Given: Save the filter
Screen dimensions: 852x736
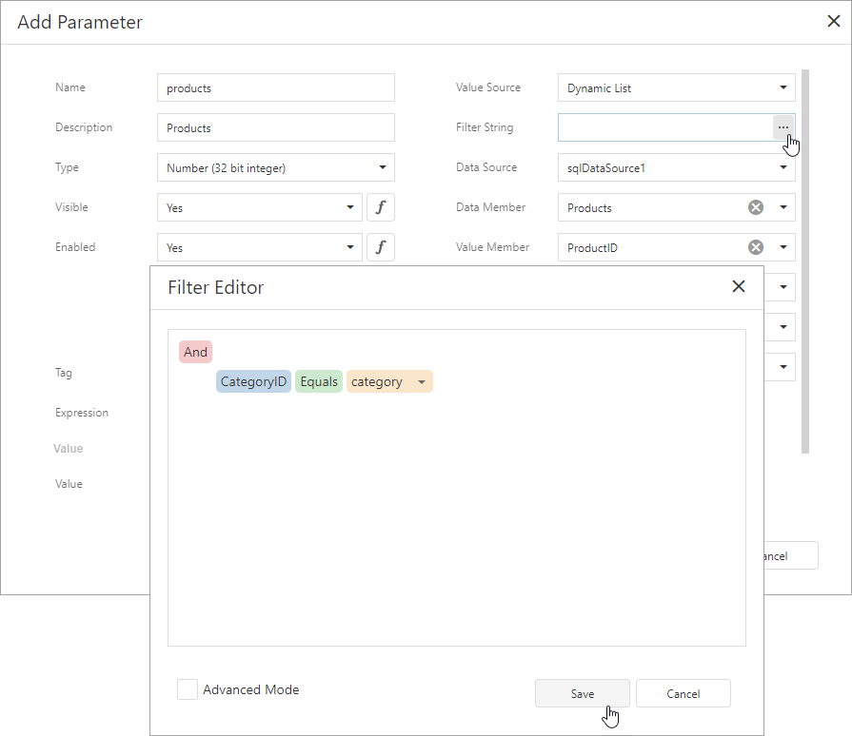Looking at the screenshot, I should (582, 693).
